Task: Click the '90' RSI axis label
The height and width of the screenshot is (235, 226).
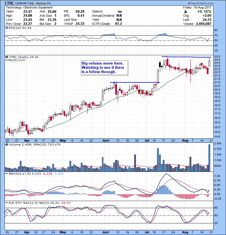Action: (x=216, y=30)
